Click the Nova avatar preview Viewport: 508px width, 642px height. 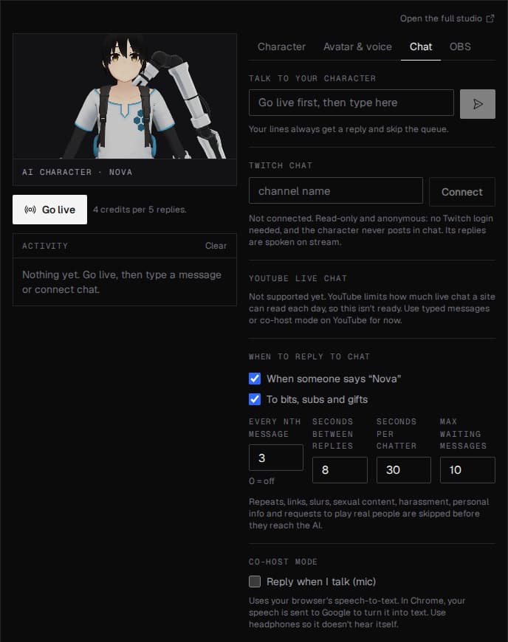(125, 96)
